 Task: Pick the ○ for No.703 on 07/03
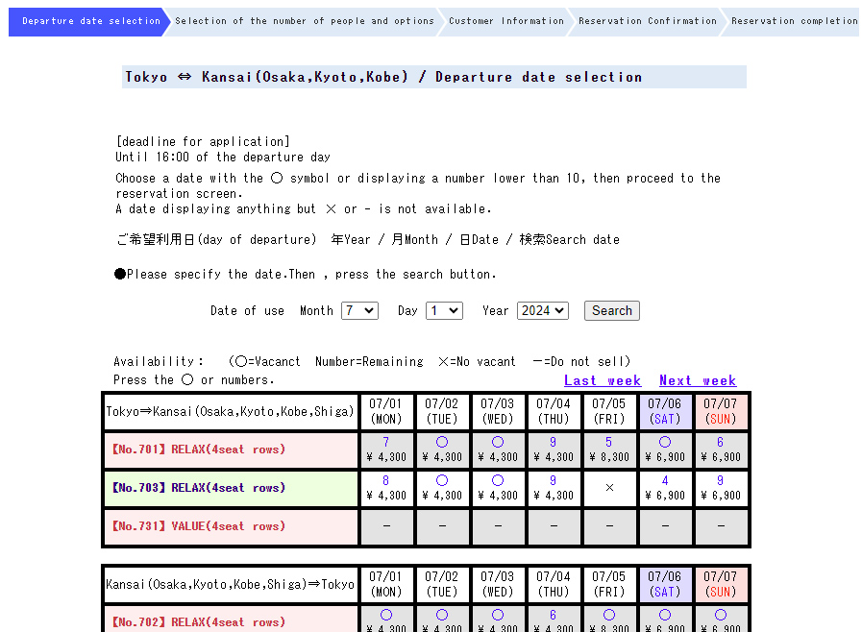pos(498,481)
